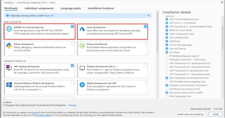Dismiss the help info banner
This screenshot has height=118, width=225.
click(148, 15)
